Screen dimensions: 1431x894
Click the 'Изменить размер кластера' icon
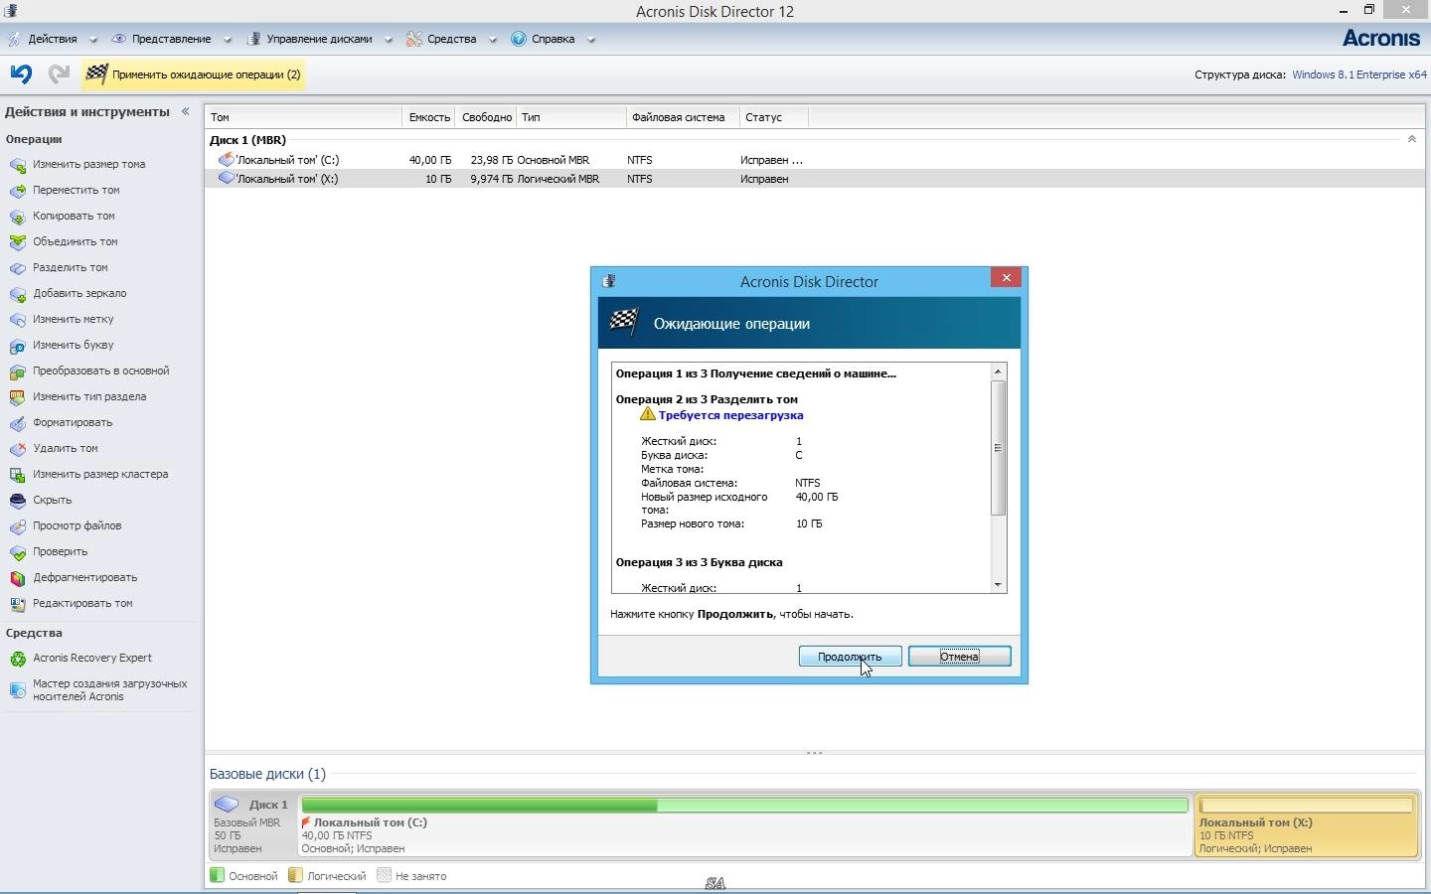(17, 475)
